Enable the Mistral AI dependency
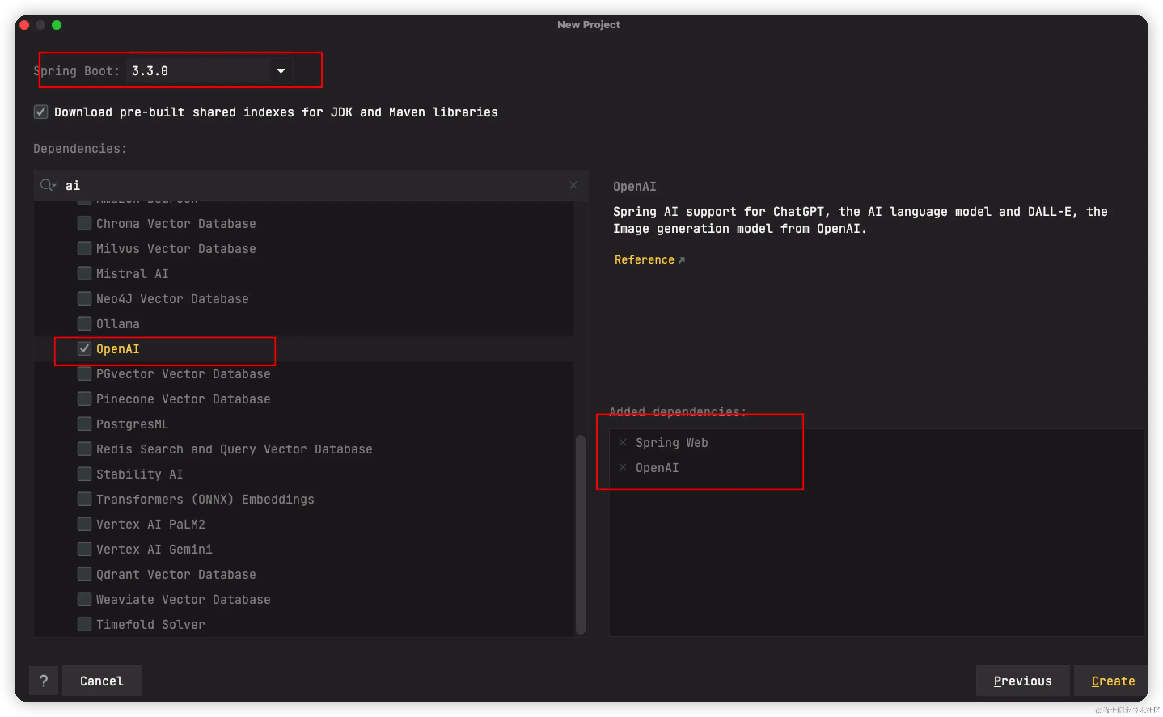The height and width of the screenshot is (717, 1163). pyautogui.click(x=85, y=274)
